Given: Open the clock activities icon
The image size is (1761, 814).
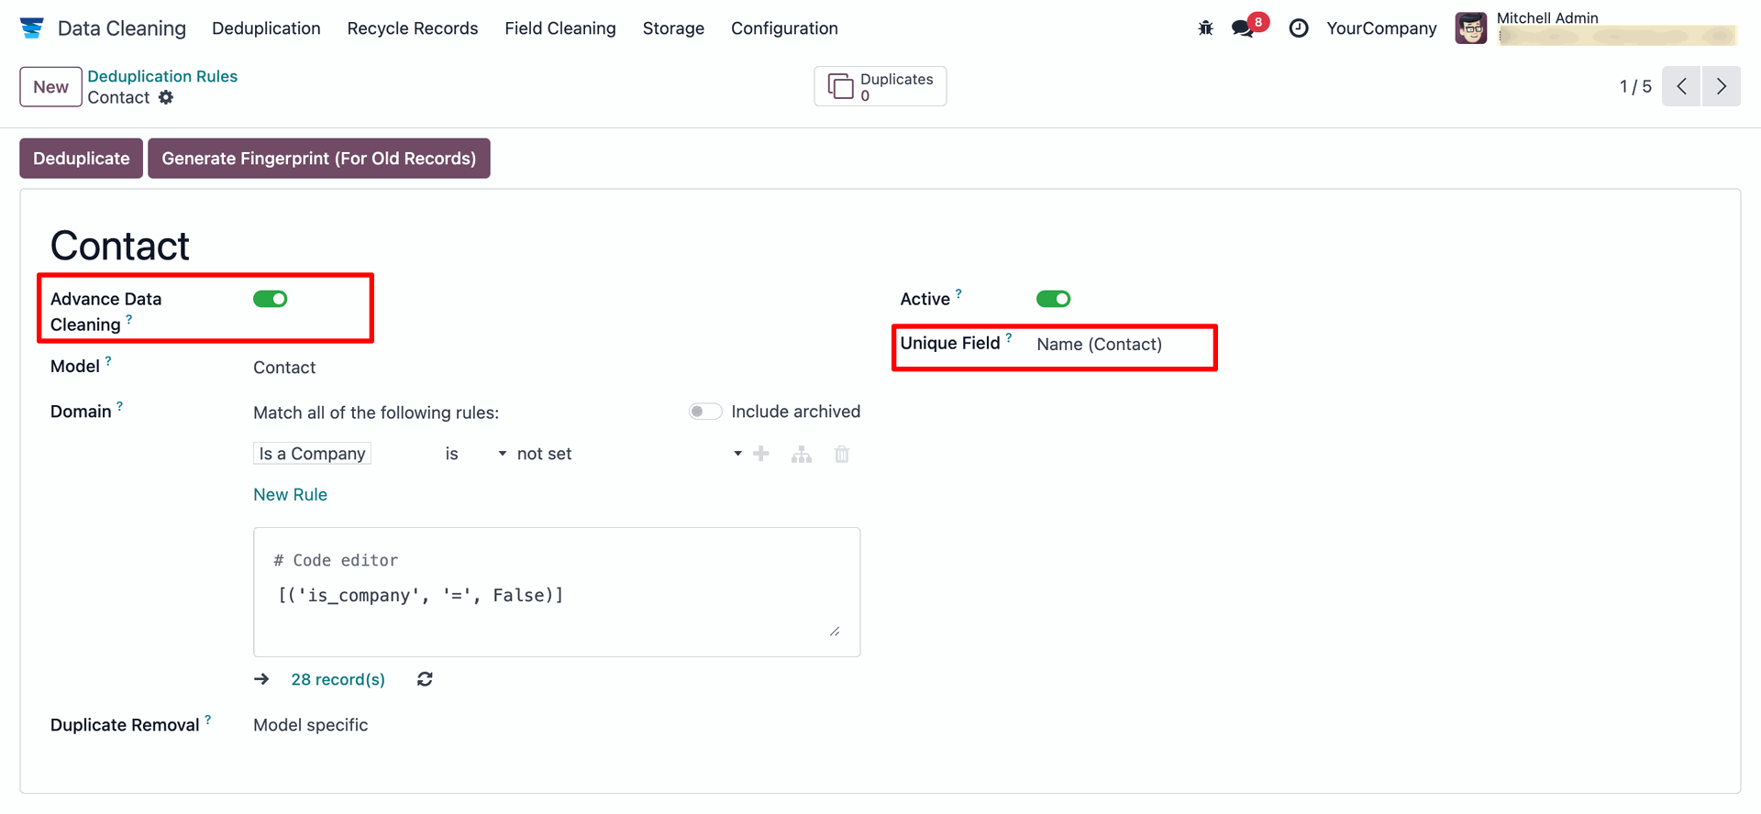Looking at the screenshot, I should pyautogui.click(x=1299, y=28).
